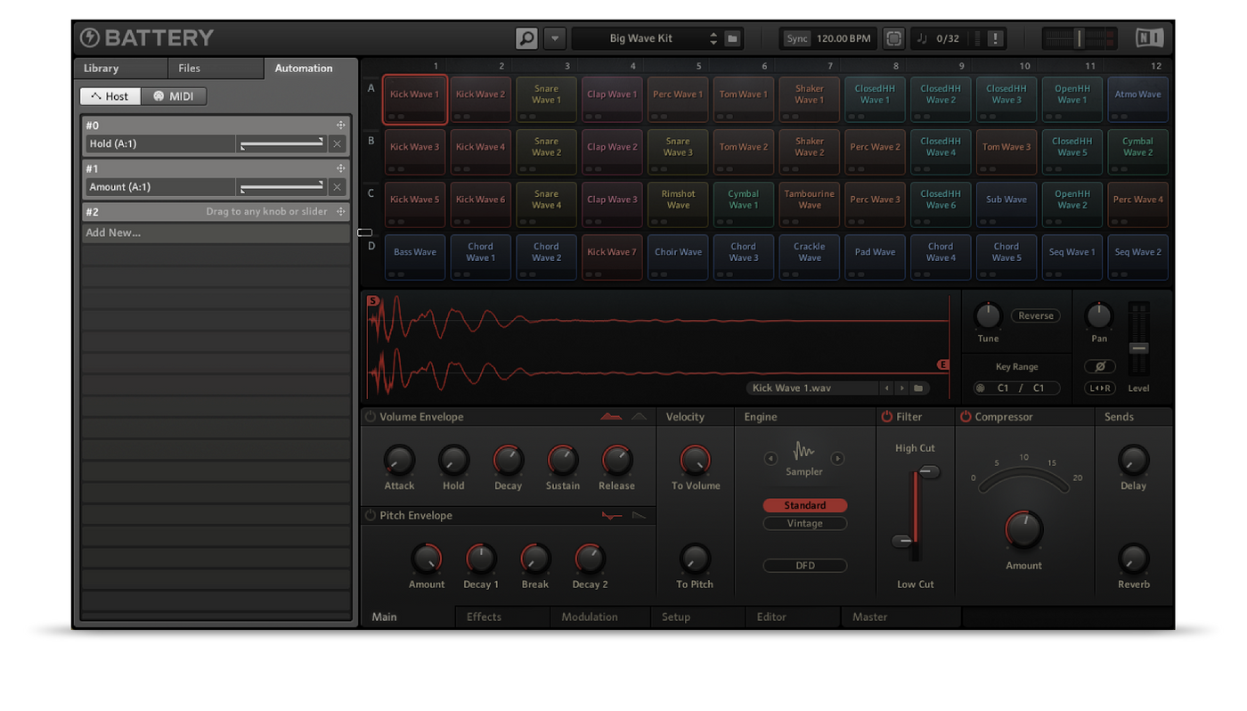Select the Tambourine Wave cell

810,204
